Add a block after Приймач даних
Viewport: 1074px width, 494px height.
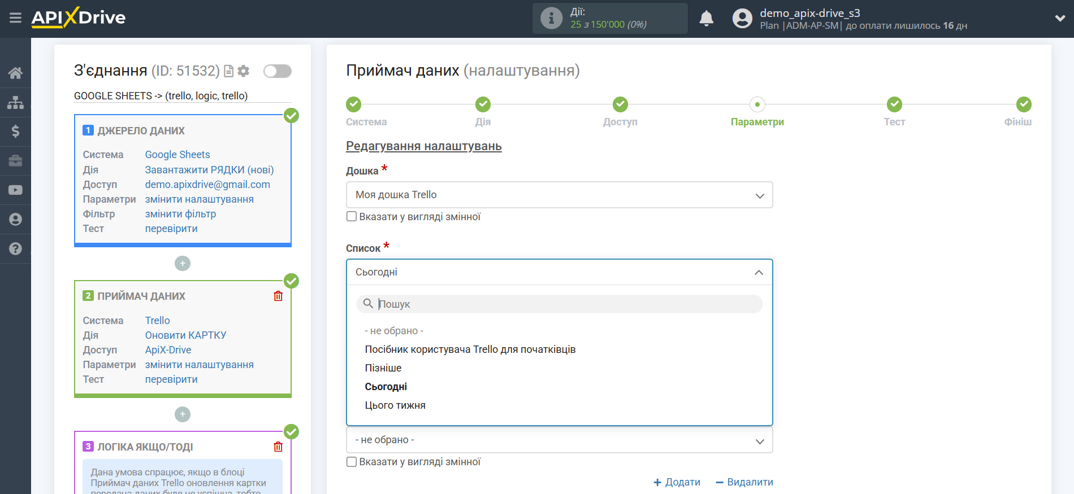pyautogui.click(x=183, y=414)
